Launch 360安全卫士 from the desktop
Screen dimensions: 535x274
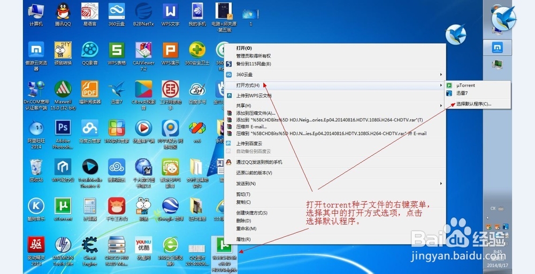click(197, 54)
